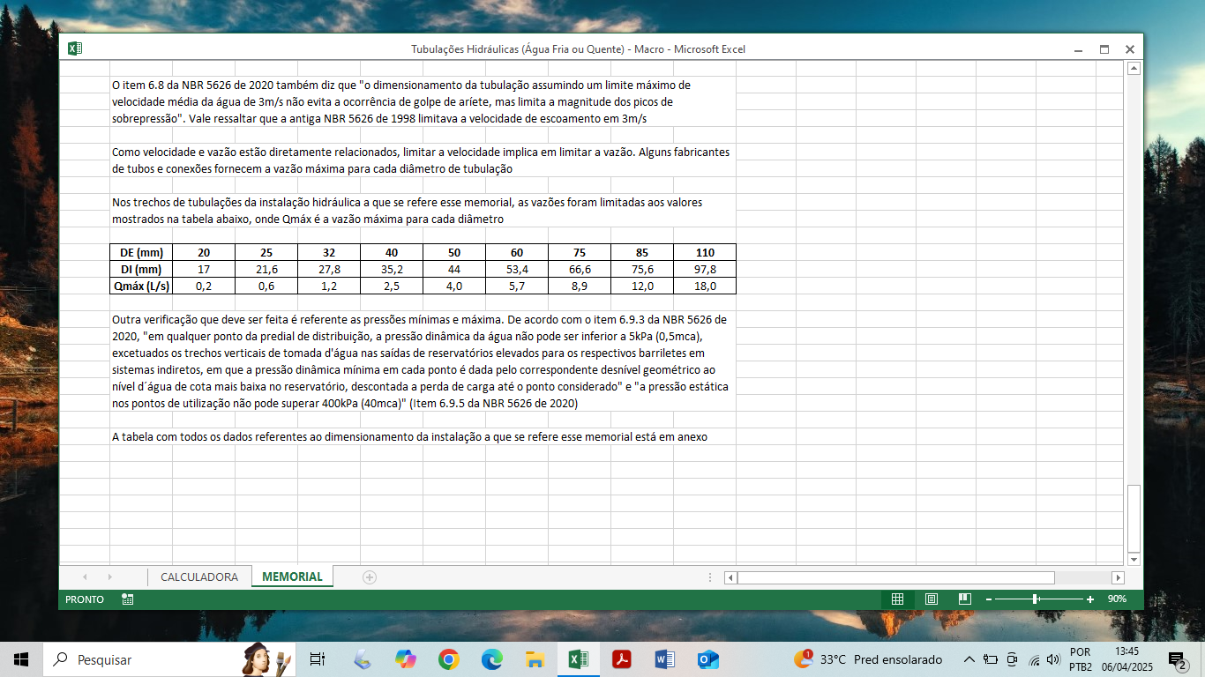This screenshot has width=1205, height=677.
Task: Open Outlook from the taskbar
Action: 707,659
